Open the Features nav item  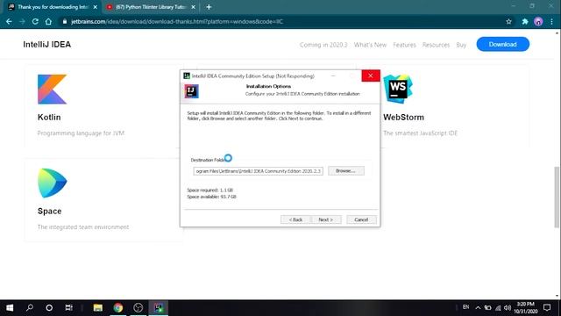click(x=404, y=45)
